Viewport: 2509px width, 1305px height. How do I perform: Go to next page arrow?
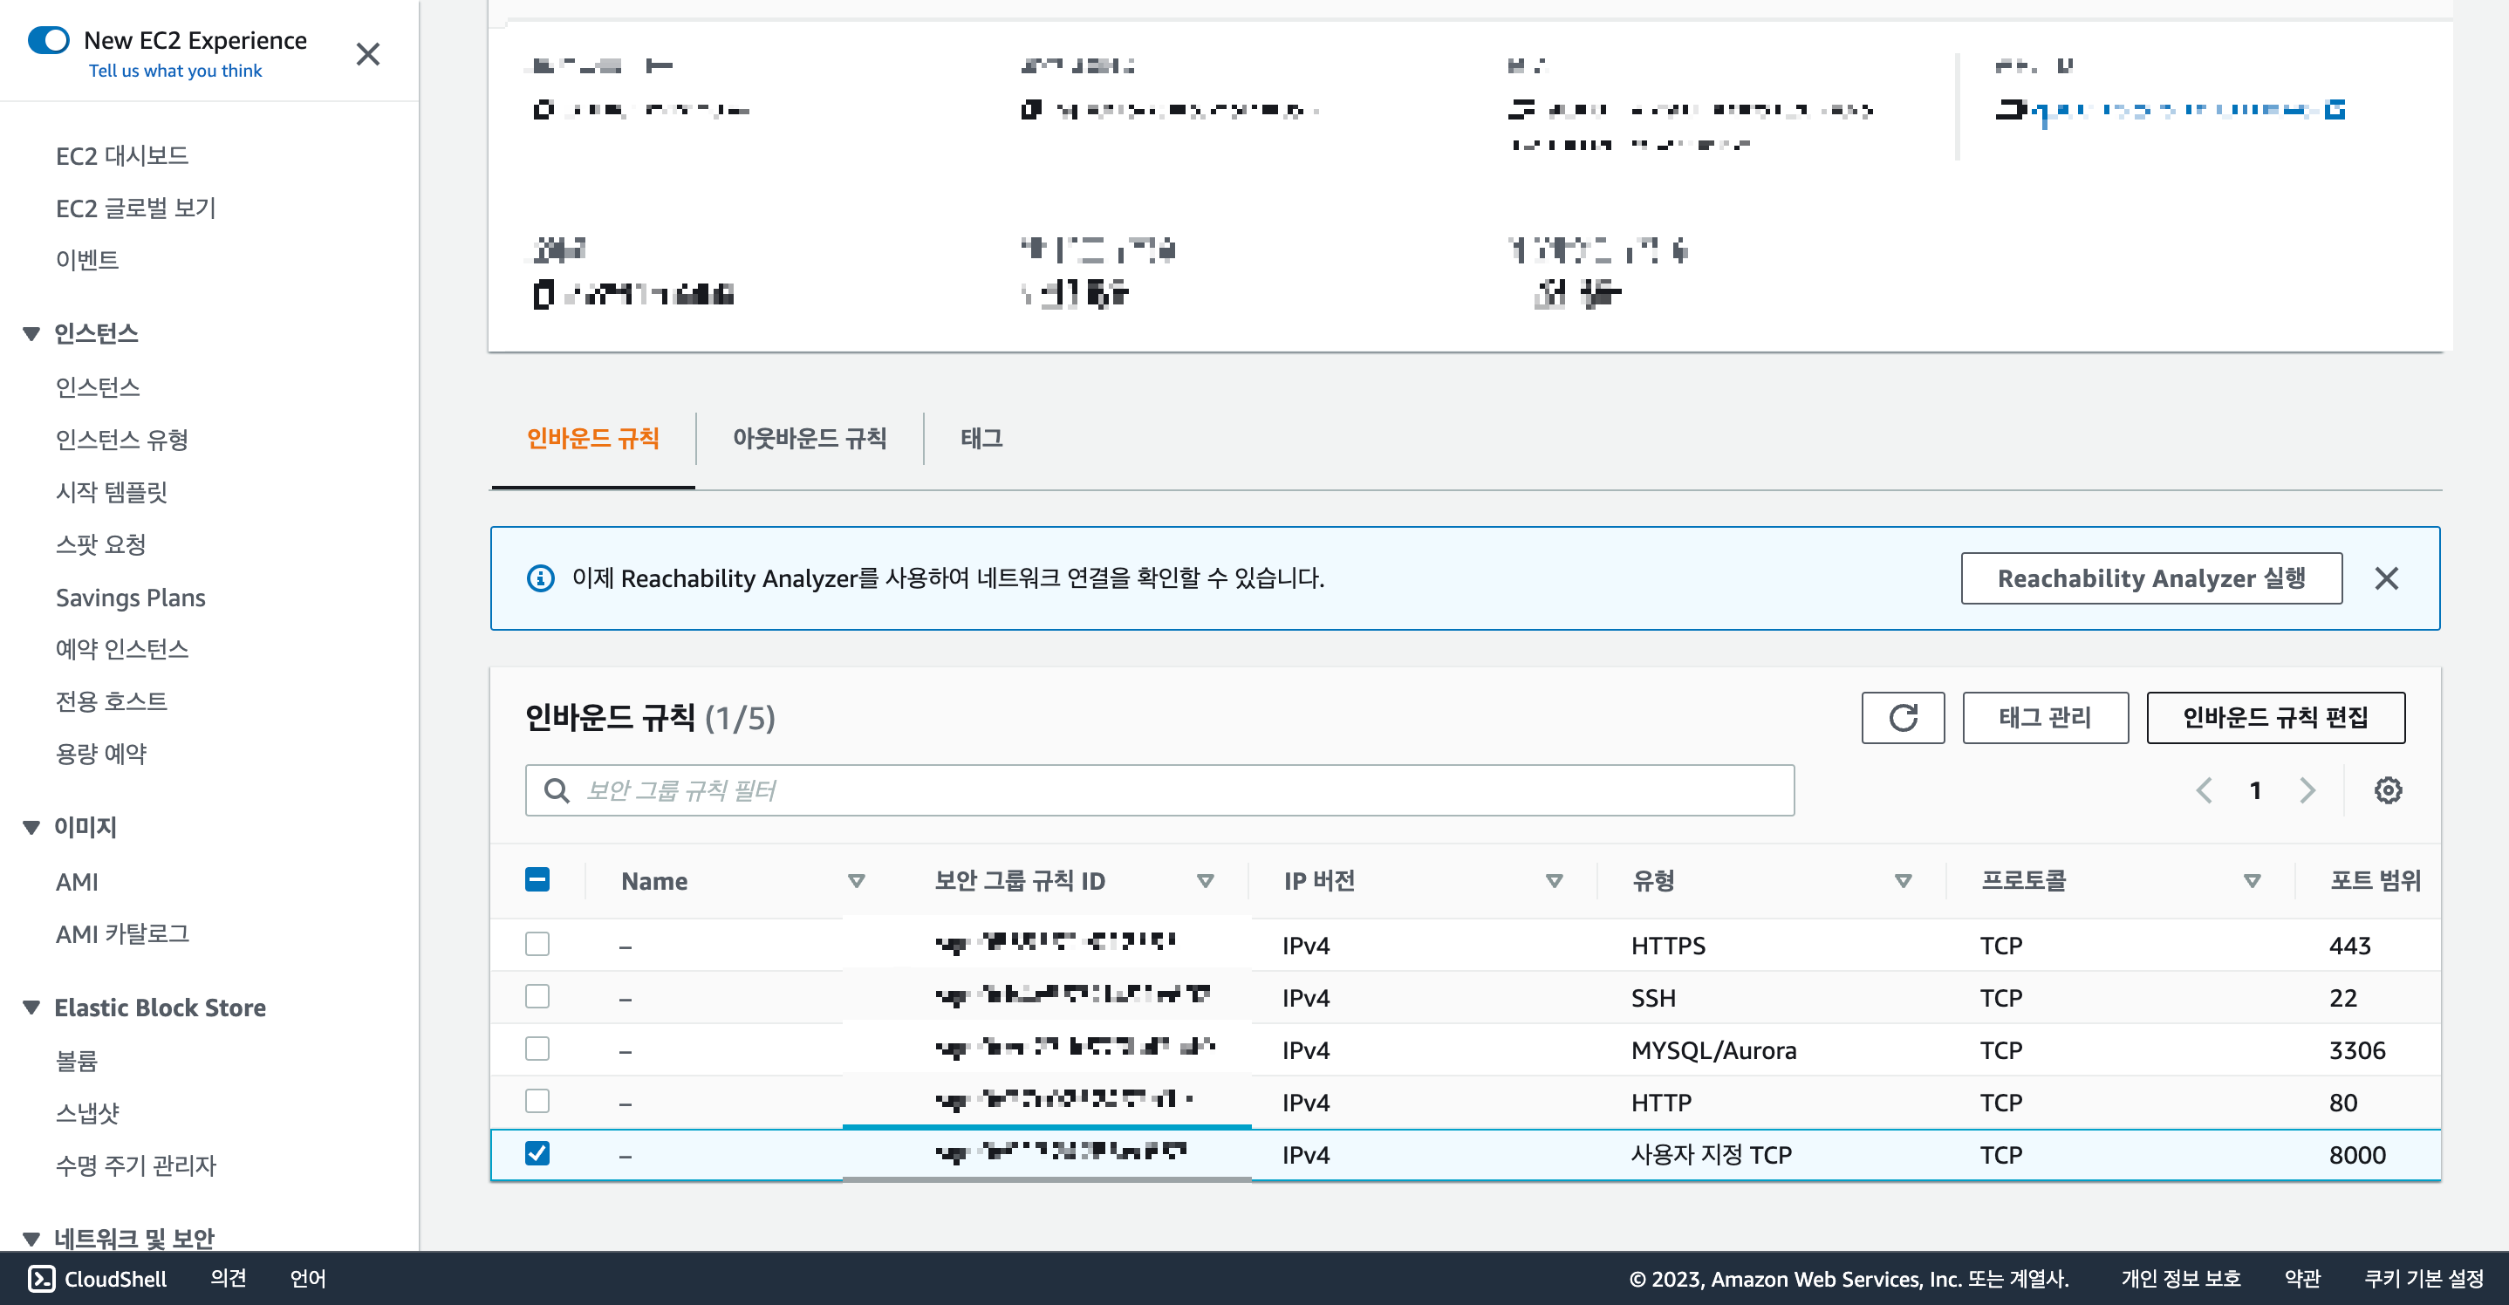pyautogui.click(x=2307, y=789)
